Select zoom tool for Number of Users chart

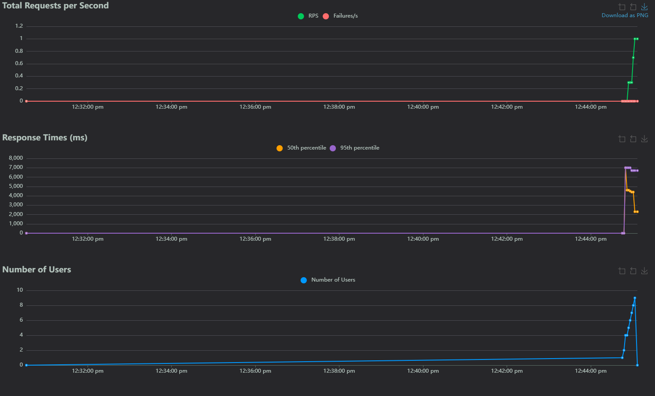[622, 271]
